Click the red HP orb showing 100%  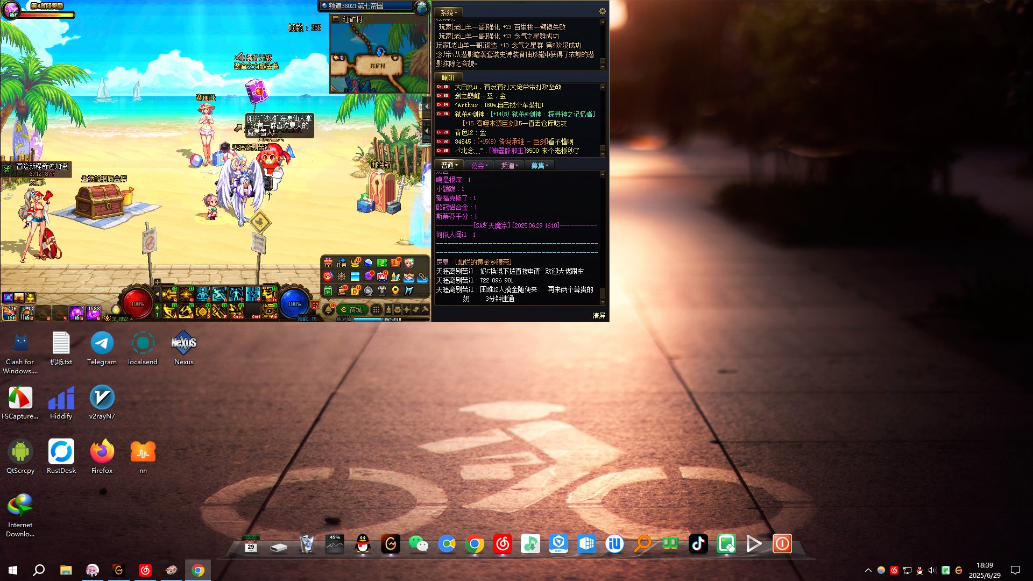(137, 304)
